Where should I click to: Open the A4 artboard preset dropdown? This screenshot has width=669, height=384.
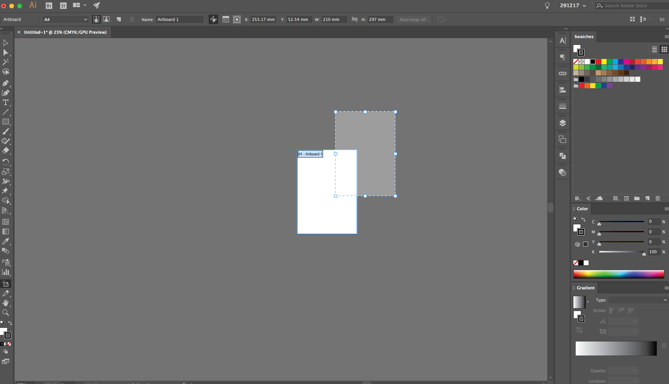(65, 20)
